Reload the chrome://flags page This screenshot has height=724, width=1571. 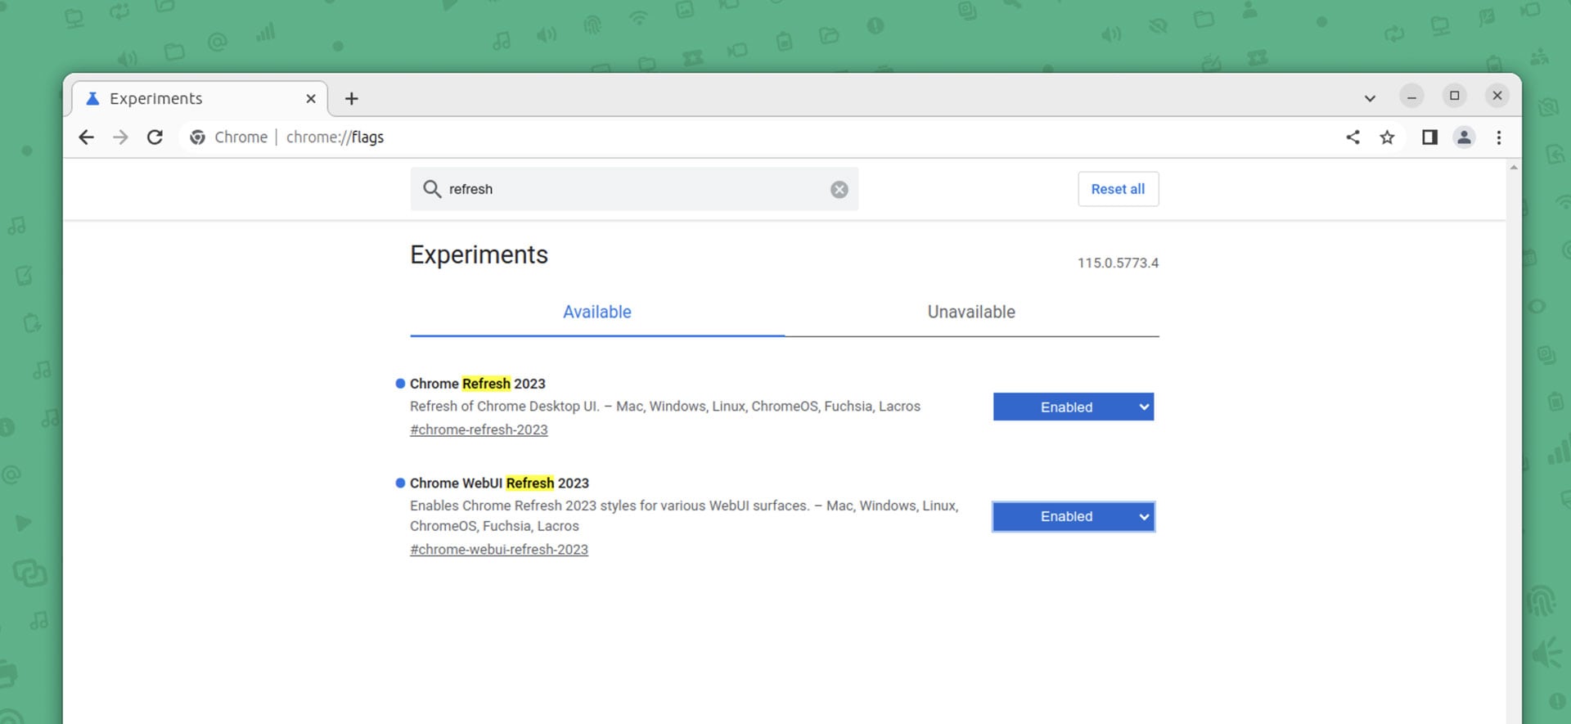(155, 137)
